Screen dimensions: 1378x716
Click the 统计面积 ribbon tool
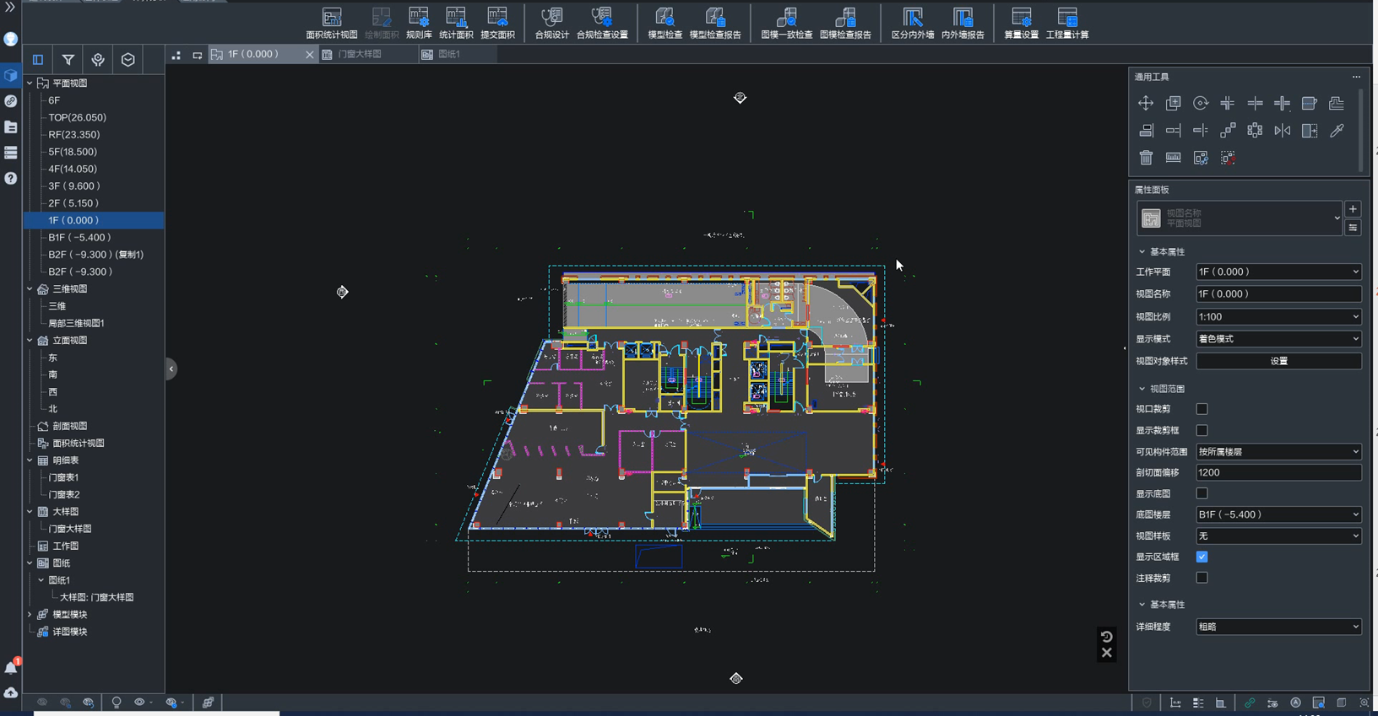tap(456, 23)
